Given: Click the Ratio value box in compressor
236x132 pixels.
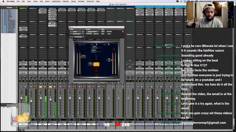Looking at the screenshot, I should click(x=91, y=64).
